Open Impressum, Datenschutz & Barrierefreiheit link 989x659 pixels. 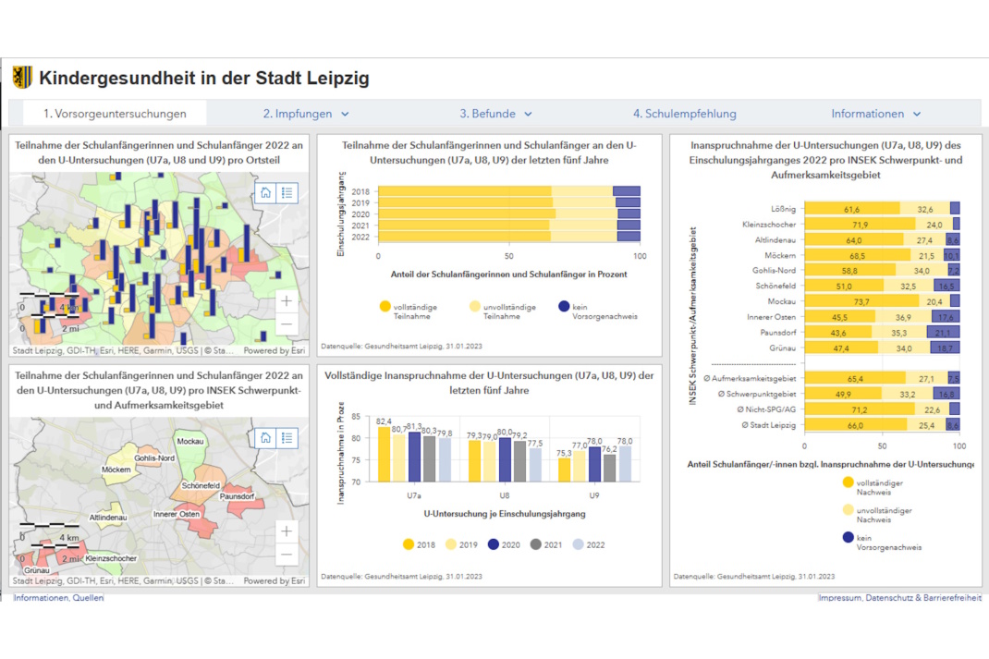tap(899, 598)
